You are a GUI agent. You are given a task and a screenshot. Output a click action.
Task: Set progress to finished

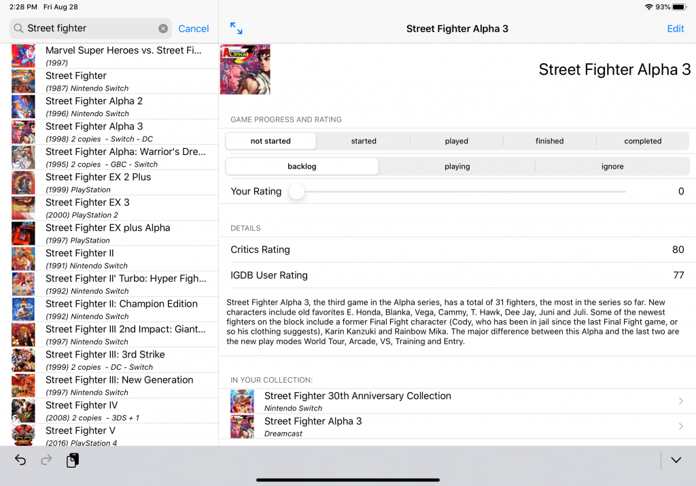coord(549,141)
